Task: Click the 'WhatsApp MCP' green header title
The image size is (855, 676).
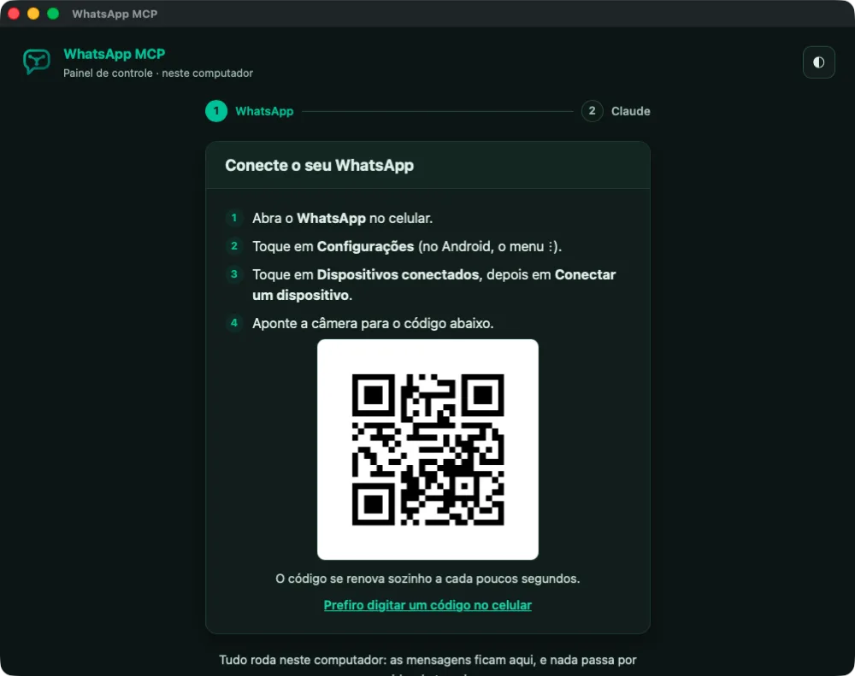Action: pos(115,54)
